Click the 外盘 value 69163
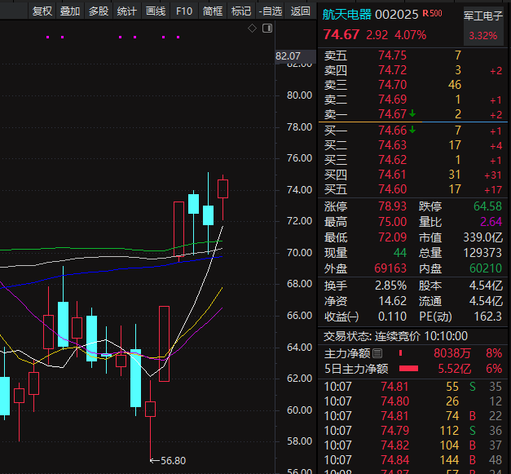The width and height of the screenshot is (511, 474). tap(390, 268)
